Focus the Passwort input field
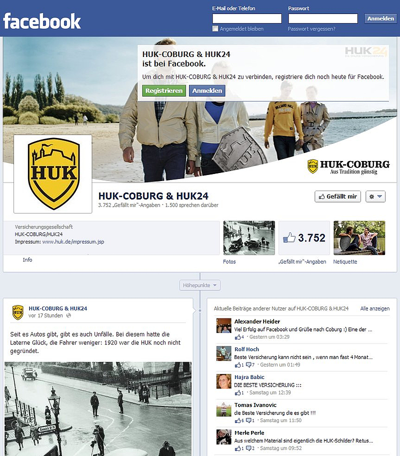The image size is (400, 456). pyautogui.click(x=323, y=18)
